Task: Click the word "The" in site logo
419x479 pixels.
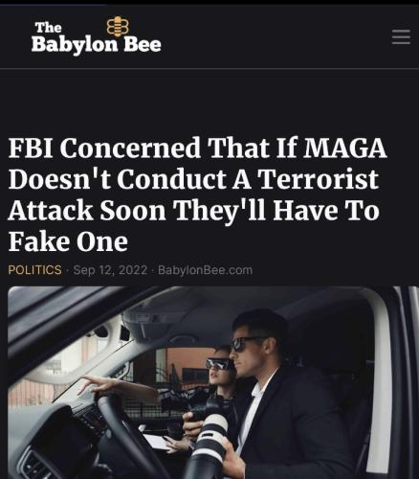Action: coord(48,28)
